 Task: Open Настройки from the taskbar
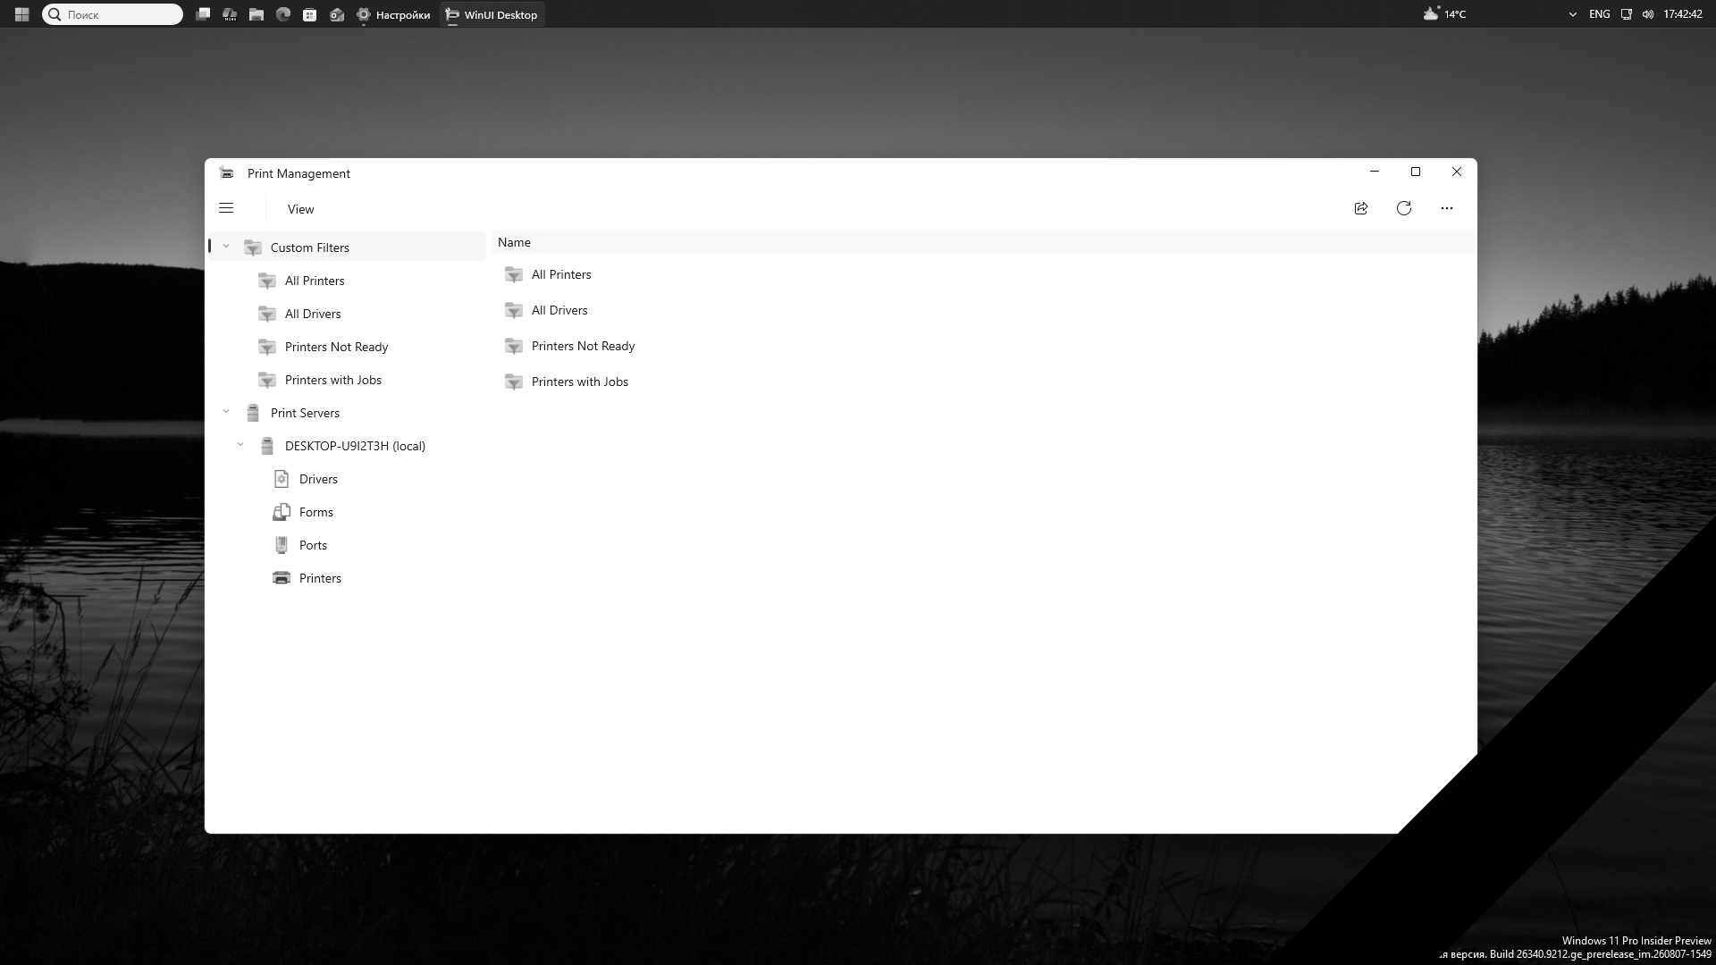pos(393,14)
